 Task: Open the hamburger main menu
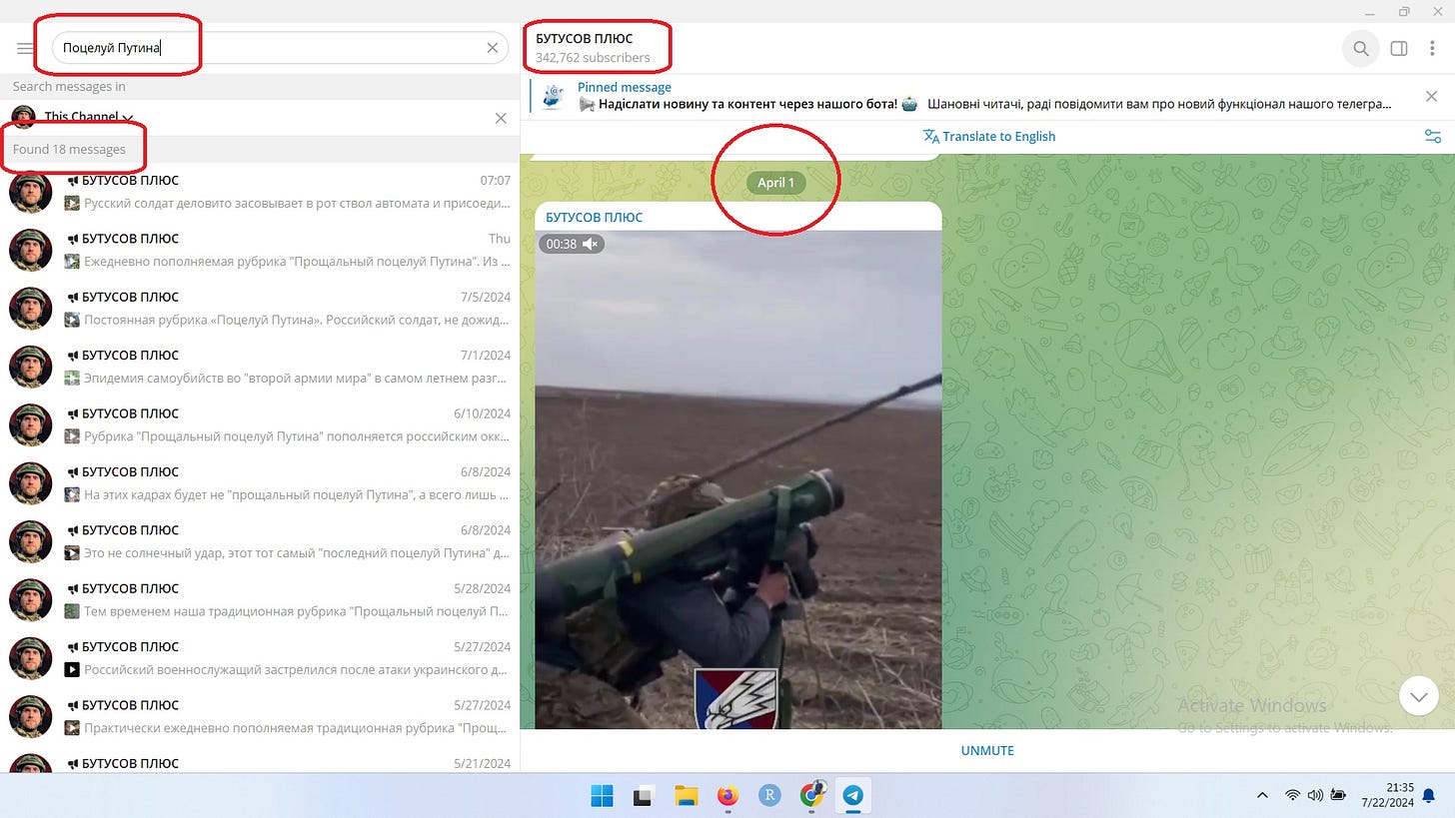[25, 48]
